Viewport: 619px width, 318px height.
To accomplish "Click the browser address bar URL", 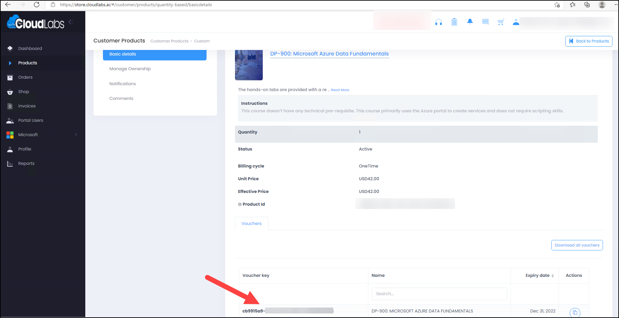I will pyautogui.click(x=136, y=5).
